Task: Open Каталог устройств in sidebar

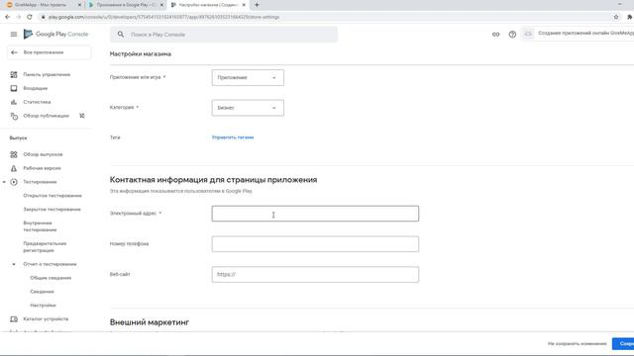Action: pyautogui.click(x=46, y=319)
